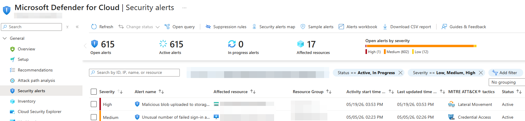Click Sample alerts
This screenshot has height=121, width=525.
[317, 27]
